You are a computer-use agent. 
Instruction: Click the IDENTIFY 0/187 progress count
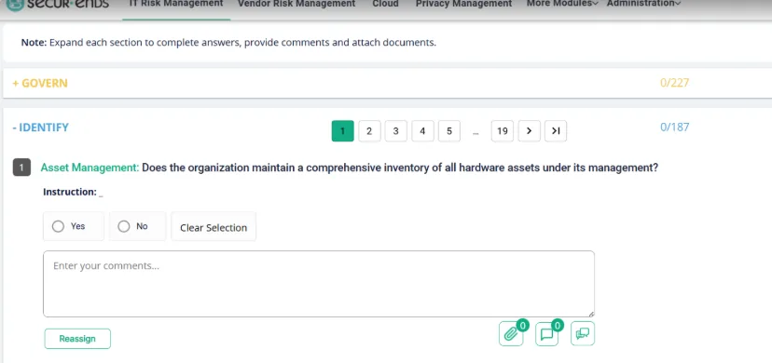(x=674, y=128)
